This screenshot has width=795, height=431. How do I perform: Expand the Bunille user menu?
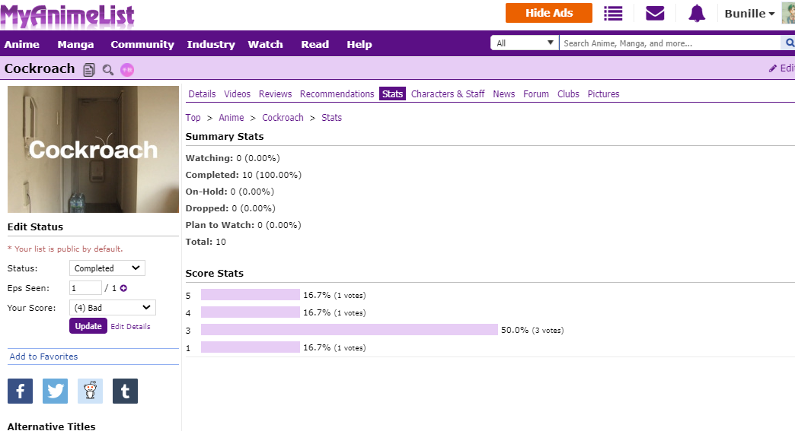tap(749, 14)
